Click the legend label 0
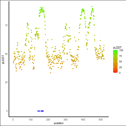This screenshot has width=126, height=126. (120, 73)
